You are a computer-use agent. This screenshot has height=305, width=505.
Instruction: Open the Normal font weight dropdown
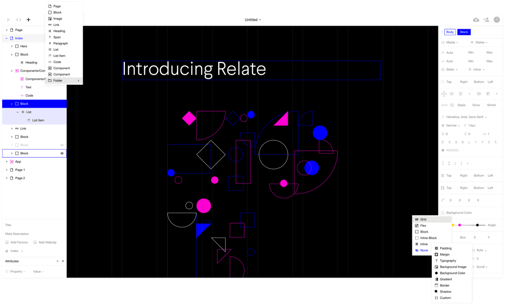[453, 125]
